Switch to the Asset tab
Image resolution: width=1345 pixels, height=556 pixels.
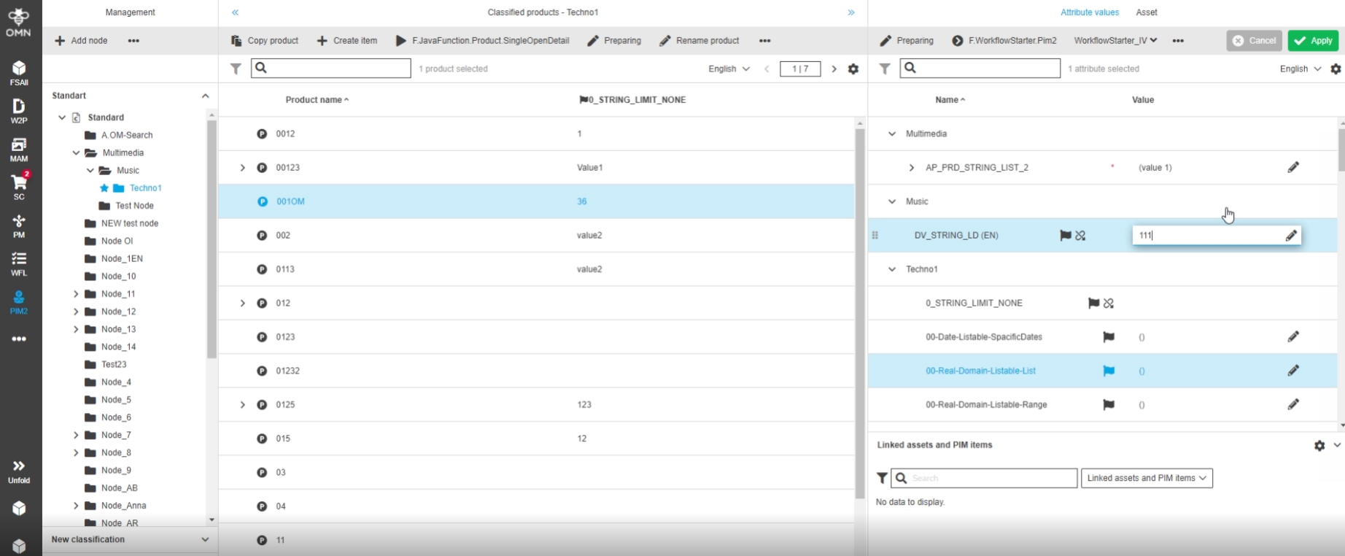point(1146,12)
